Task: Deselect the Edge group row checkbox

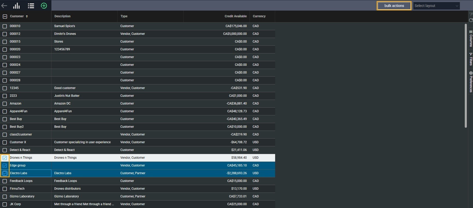Action: point(5,166)
